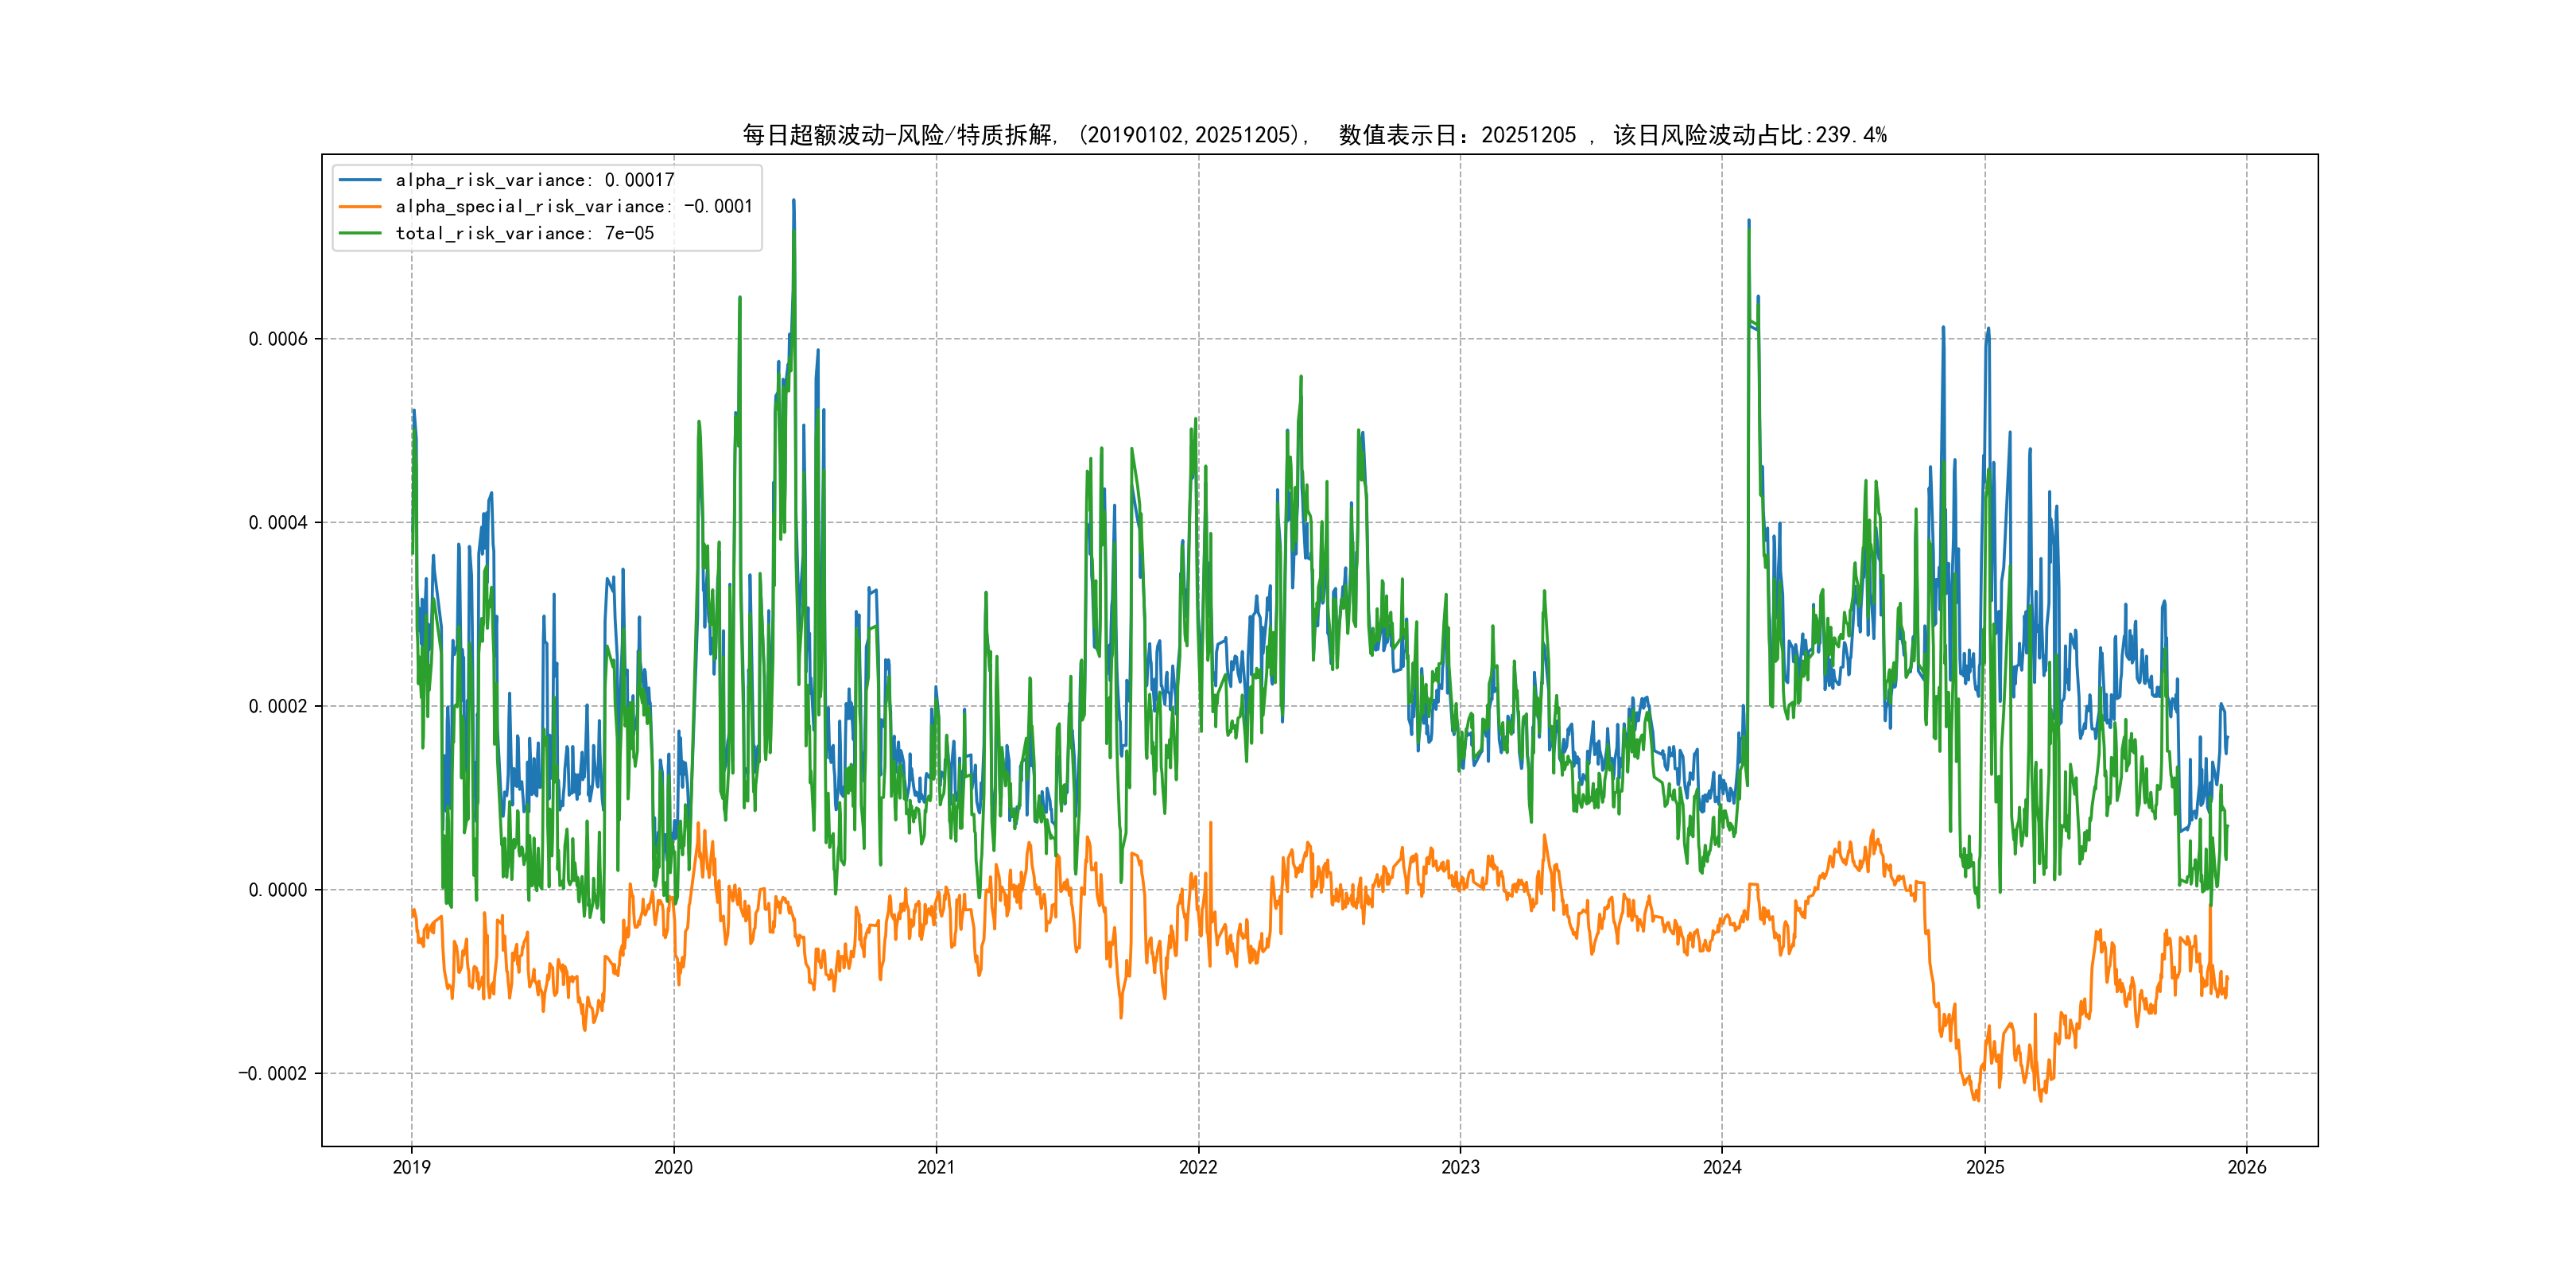Click the 2023 x-axis tick label

coord(1460,1167)
